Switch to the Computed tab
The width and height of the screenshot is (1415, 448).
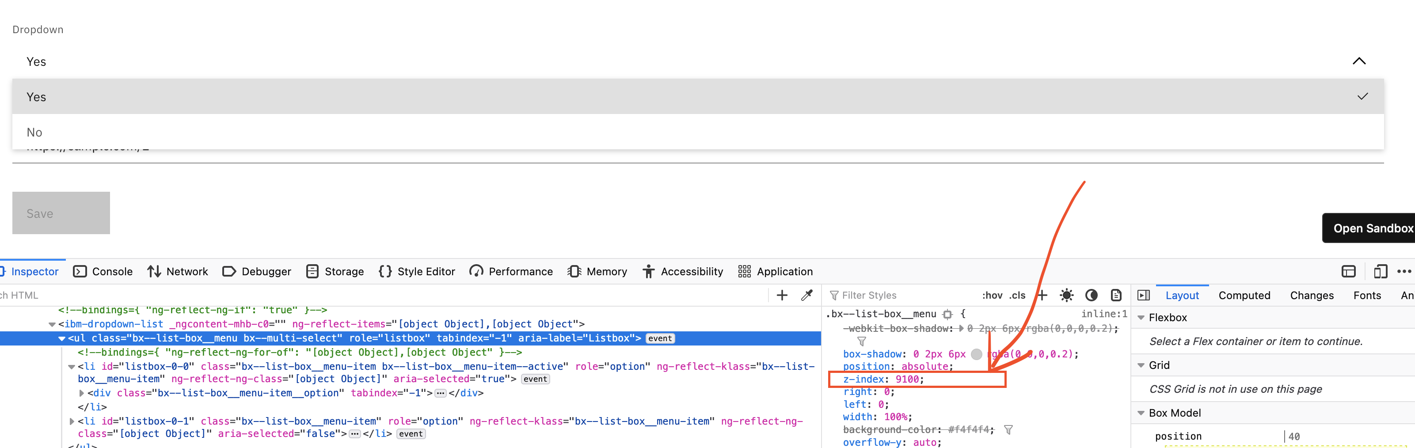pyautogui.click(x=1244, y=296)
